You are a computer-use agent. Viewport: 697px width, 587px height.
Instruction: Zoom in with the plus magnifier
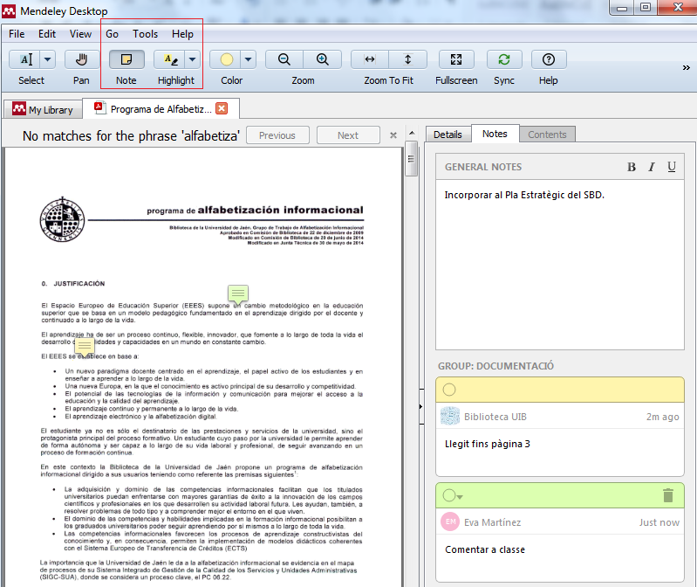tap(322, 59)
